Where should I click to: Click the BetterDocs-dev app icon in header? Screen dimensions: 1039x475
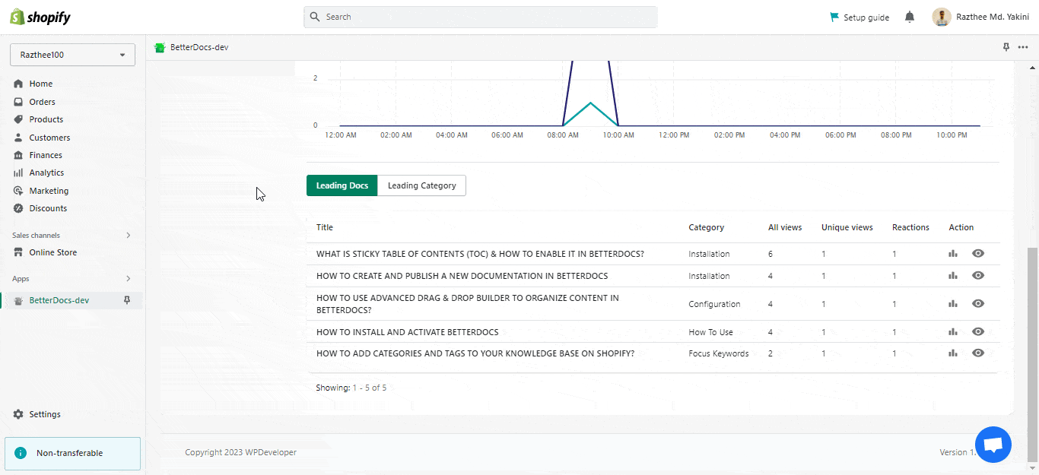160,47
